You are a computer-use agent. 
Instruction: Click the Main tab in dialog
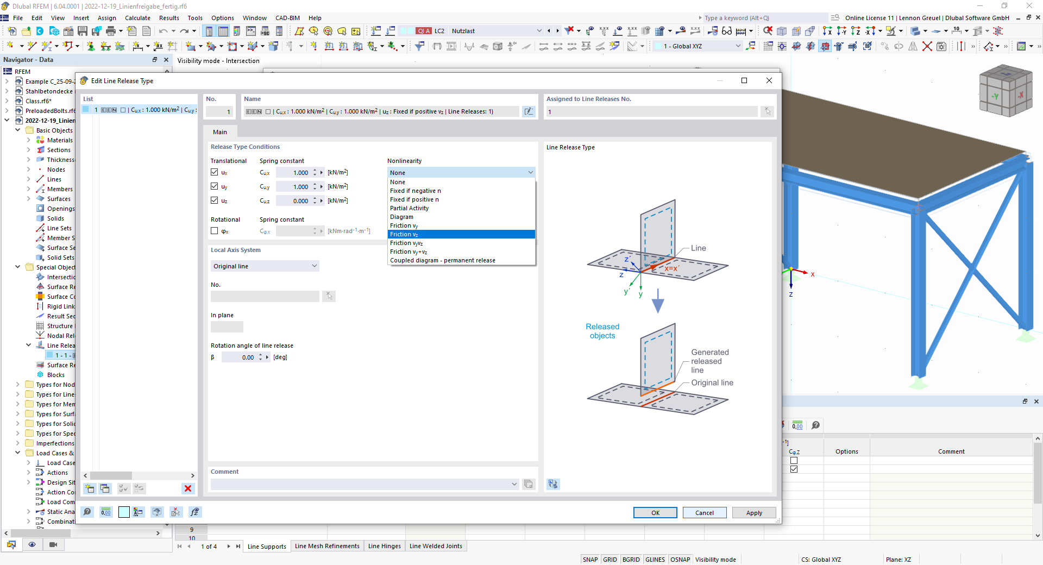[x=220, y=132]
